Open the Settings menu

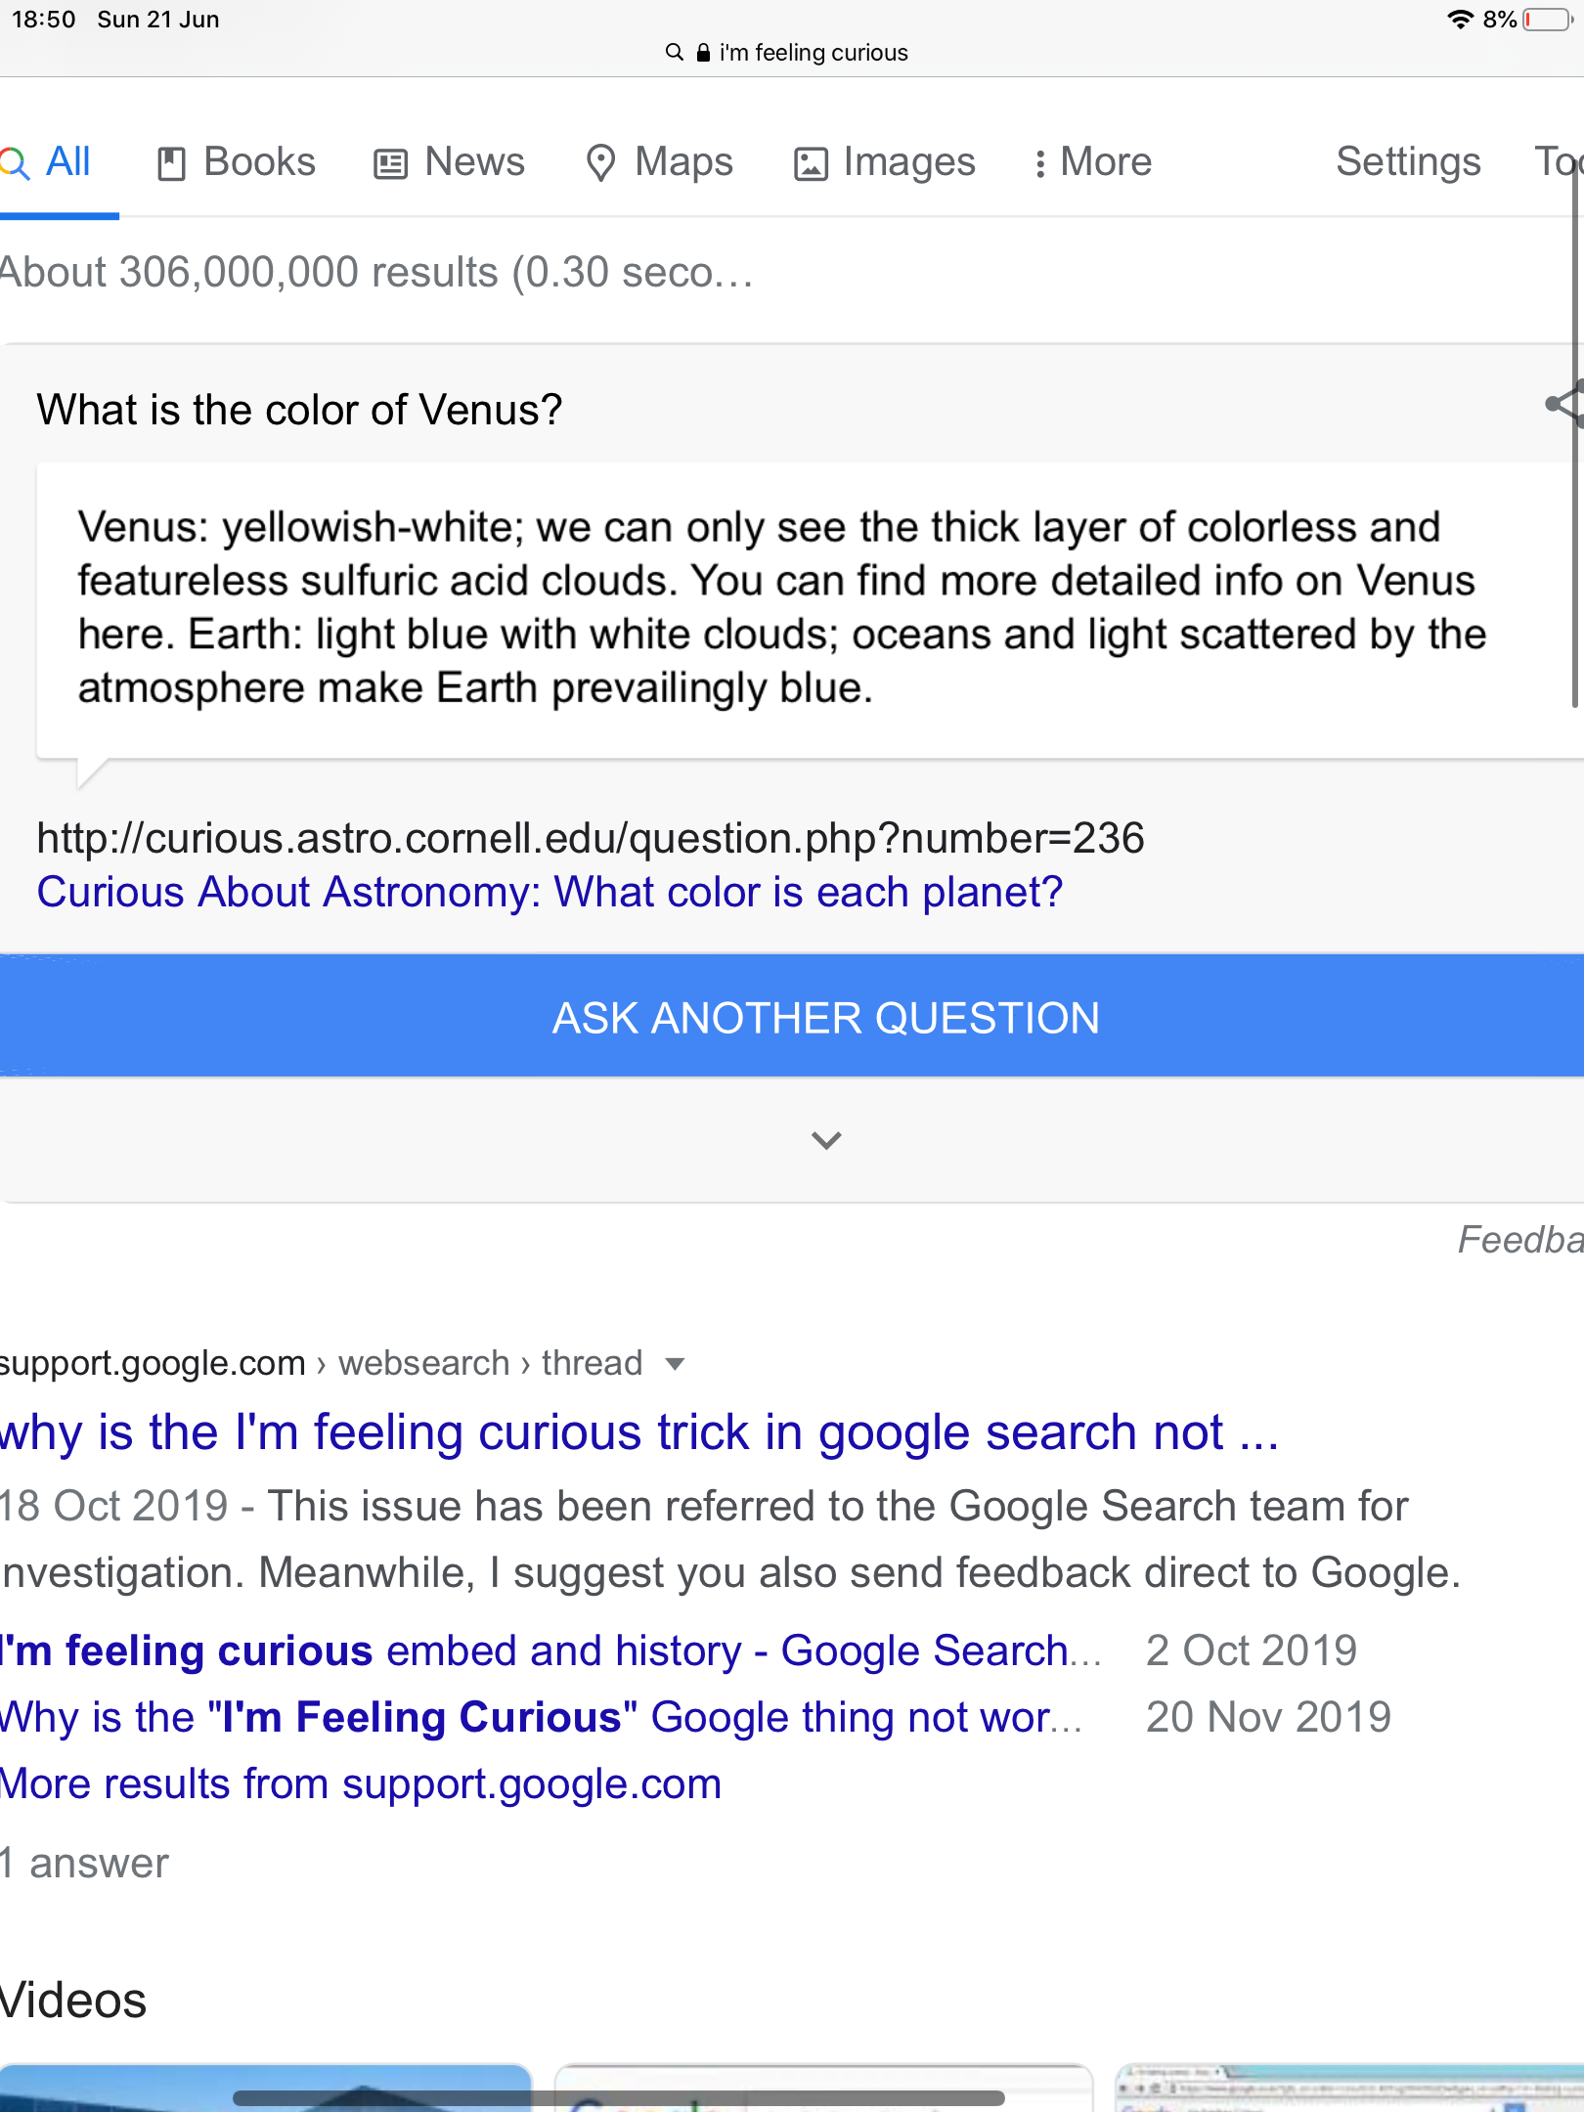(x=1407, y=162)
